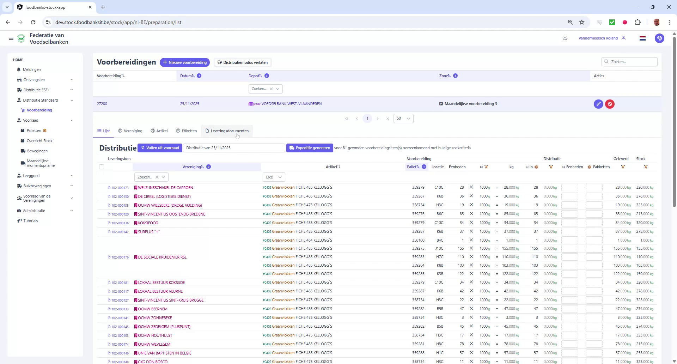The width and height of the screenshot is (677, 364).
Task: Toggle dark mode with the sun icon
Action: click(565, 38)
